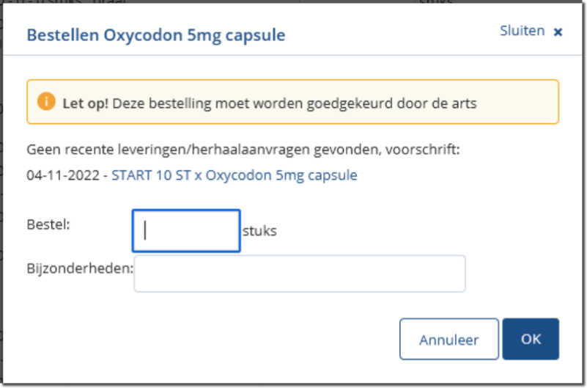This screenshot has width=587, height=388.
Task: Click the doctor approval warning message text
Action: pos(295,103)
